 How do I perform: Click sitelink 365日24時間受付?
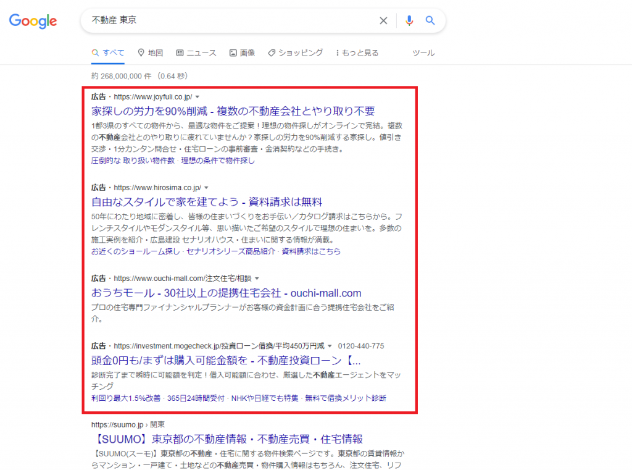tap(196, 398)
